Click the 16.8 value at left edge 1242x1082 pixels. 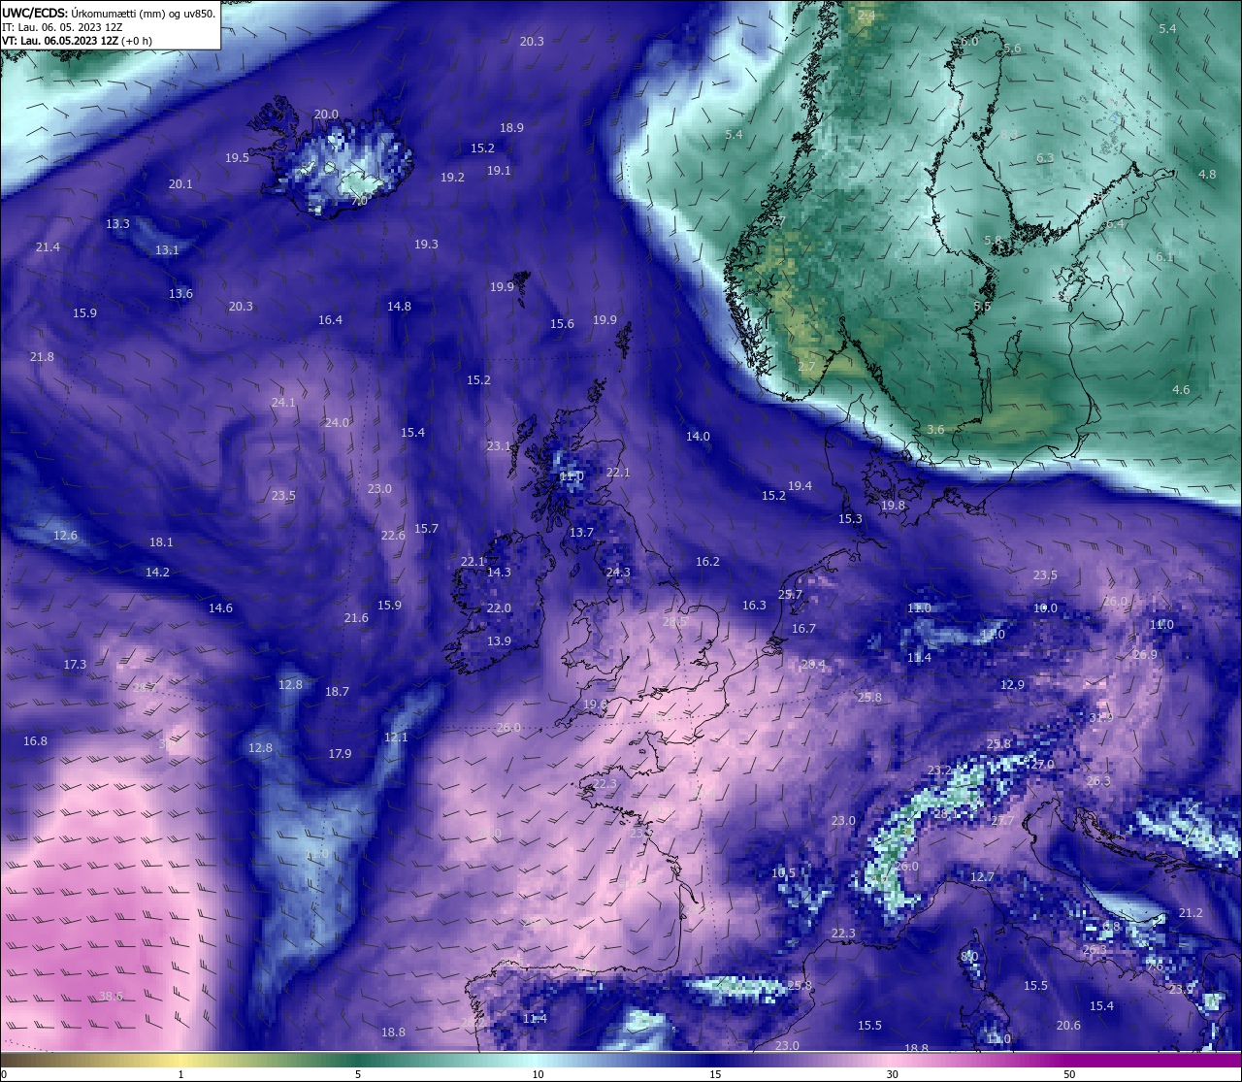click(35, 740)
